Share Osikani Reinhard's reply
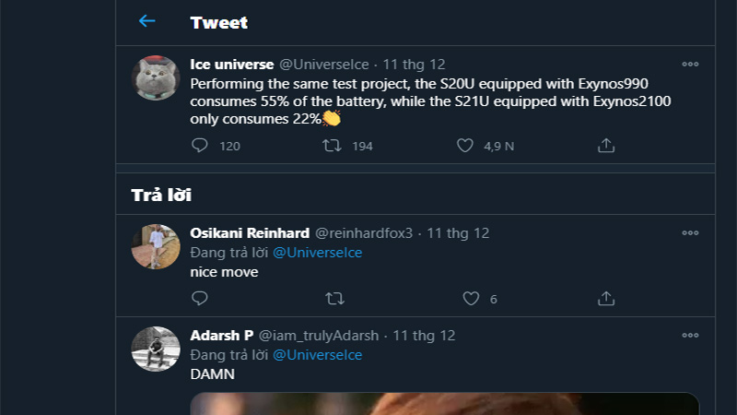The height and width of the screenshot is (415, 737). (x=606, y=299)
